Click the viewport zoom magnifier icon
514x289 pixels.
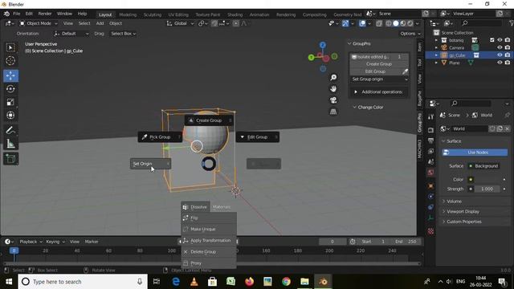[333, 77]
